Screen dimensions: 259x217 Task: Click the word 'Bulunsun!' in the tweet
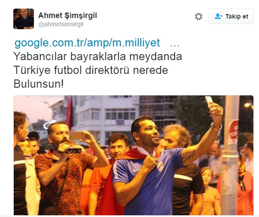(x=39, y=84)
